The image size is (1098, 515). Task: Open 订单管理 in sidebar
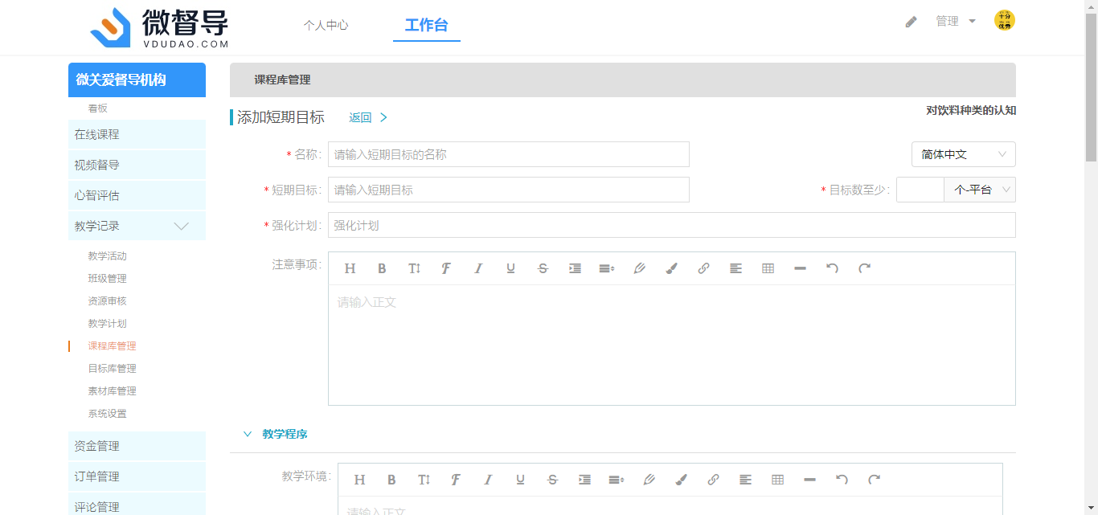click(137, 476)
